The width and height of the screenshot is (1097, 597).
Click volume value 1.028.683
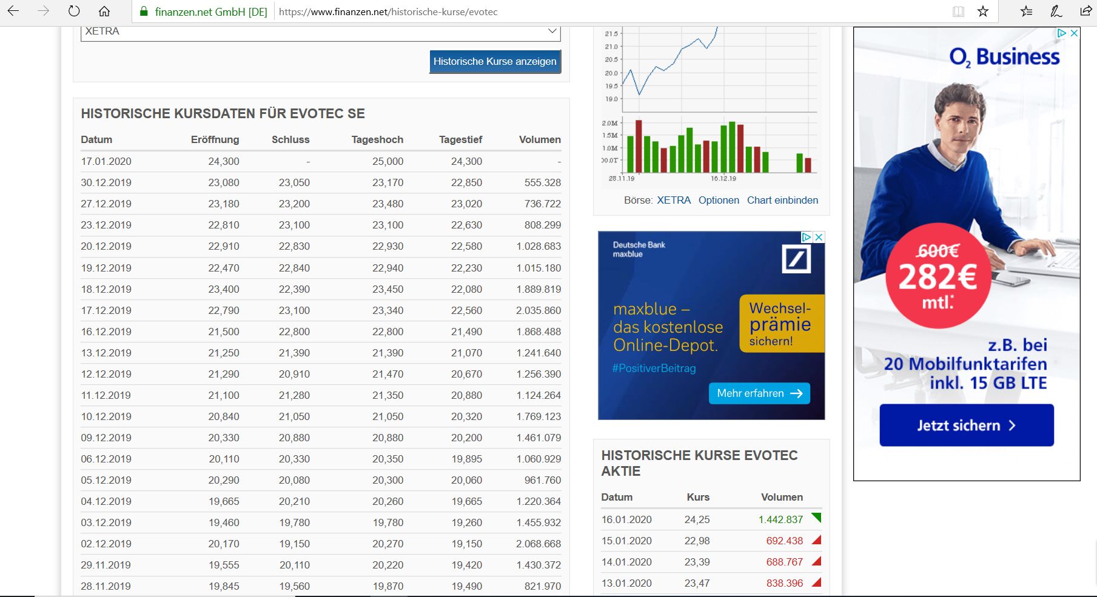coord(538,246)
